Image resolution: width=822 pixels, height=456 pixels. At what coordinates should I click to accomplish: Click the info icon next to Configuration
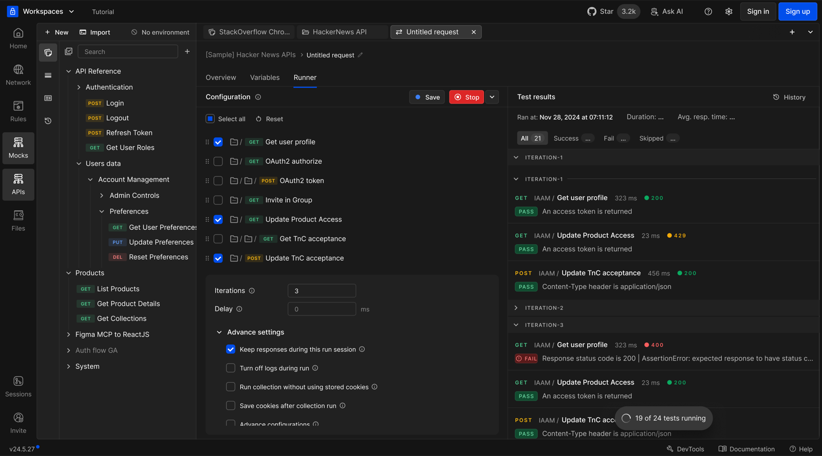point(258,97)
